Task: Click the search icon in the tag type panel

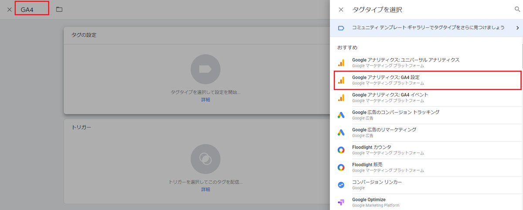Action: point(517,9)
